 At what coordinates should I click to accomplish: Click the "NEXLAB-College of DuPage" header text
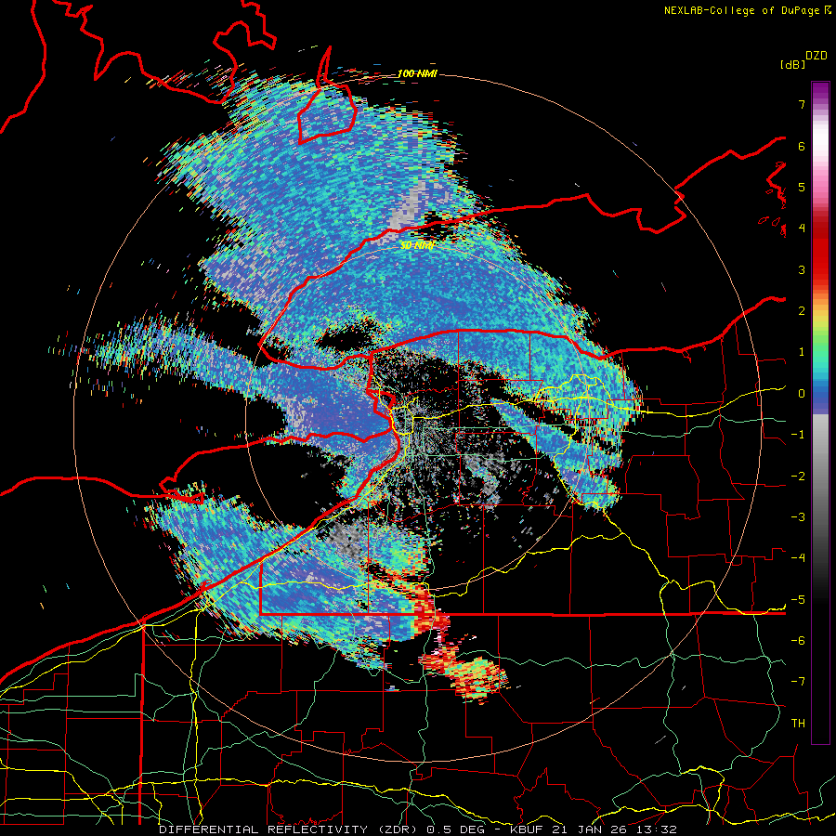(x=743, y=10)
